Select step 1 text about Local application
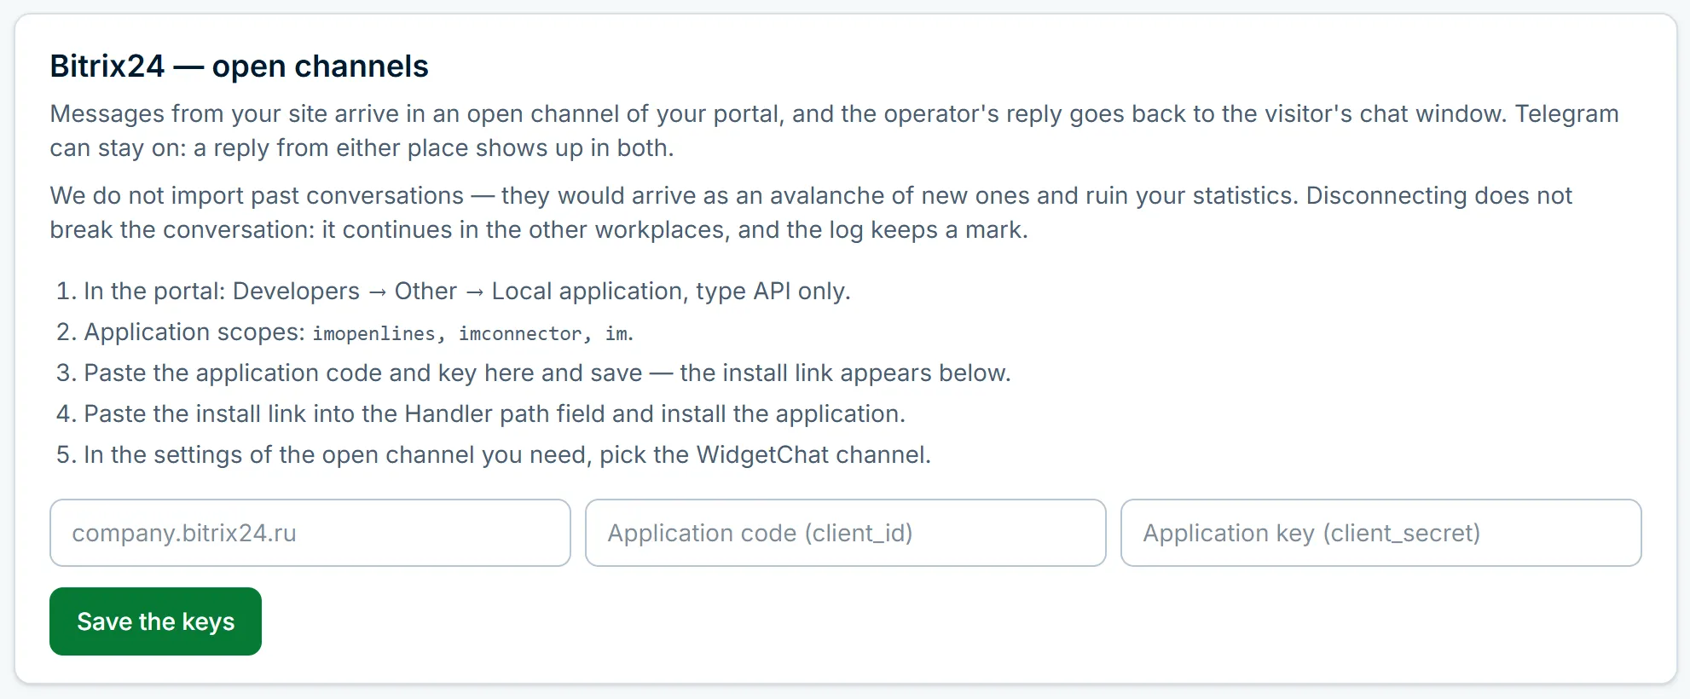Viewport: 1690px width, 699px height. point(467,292)
